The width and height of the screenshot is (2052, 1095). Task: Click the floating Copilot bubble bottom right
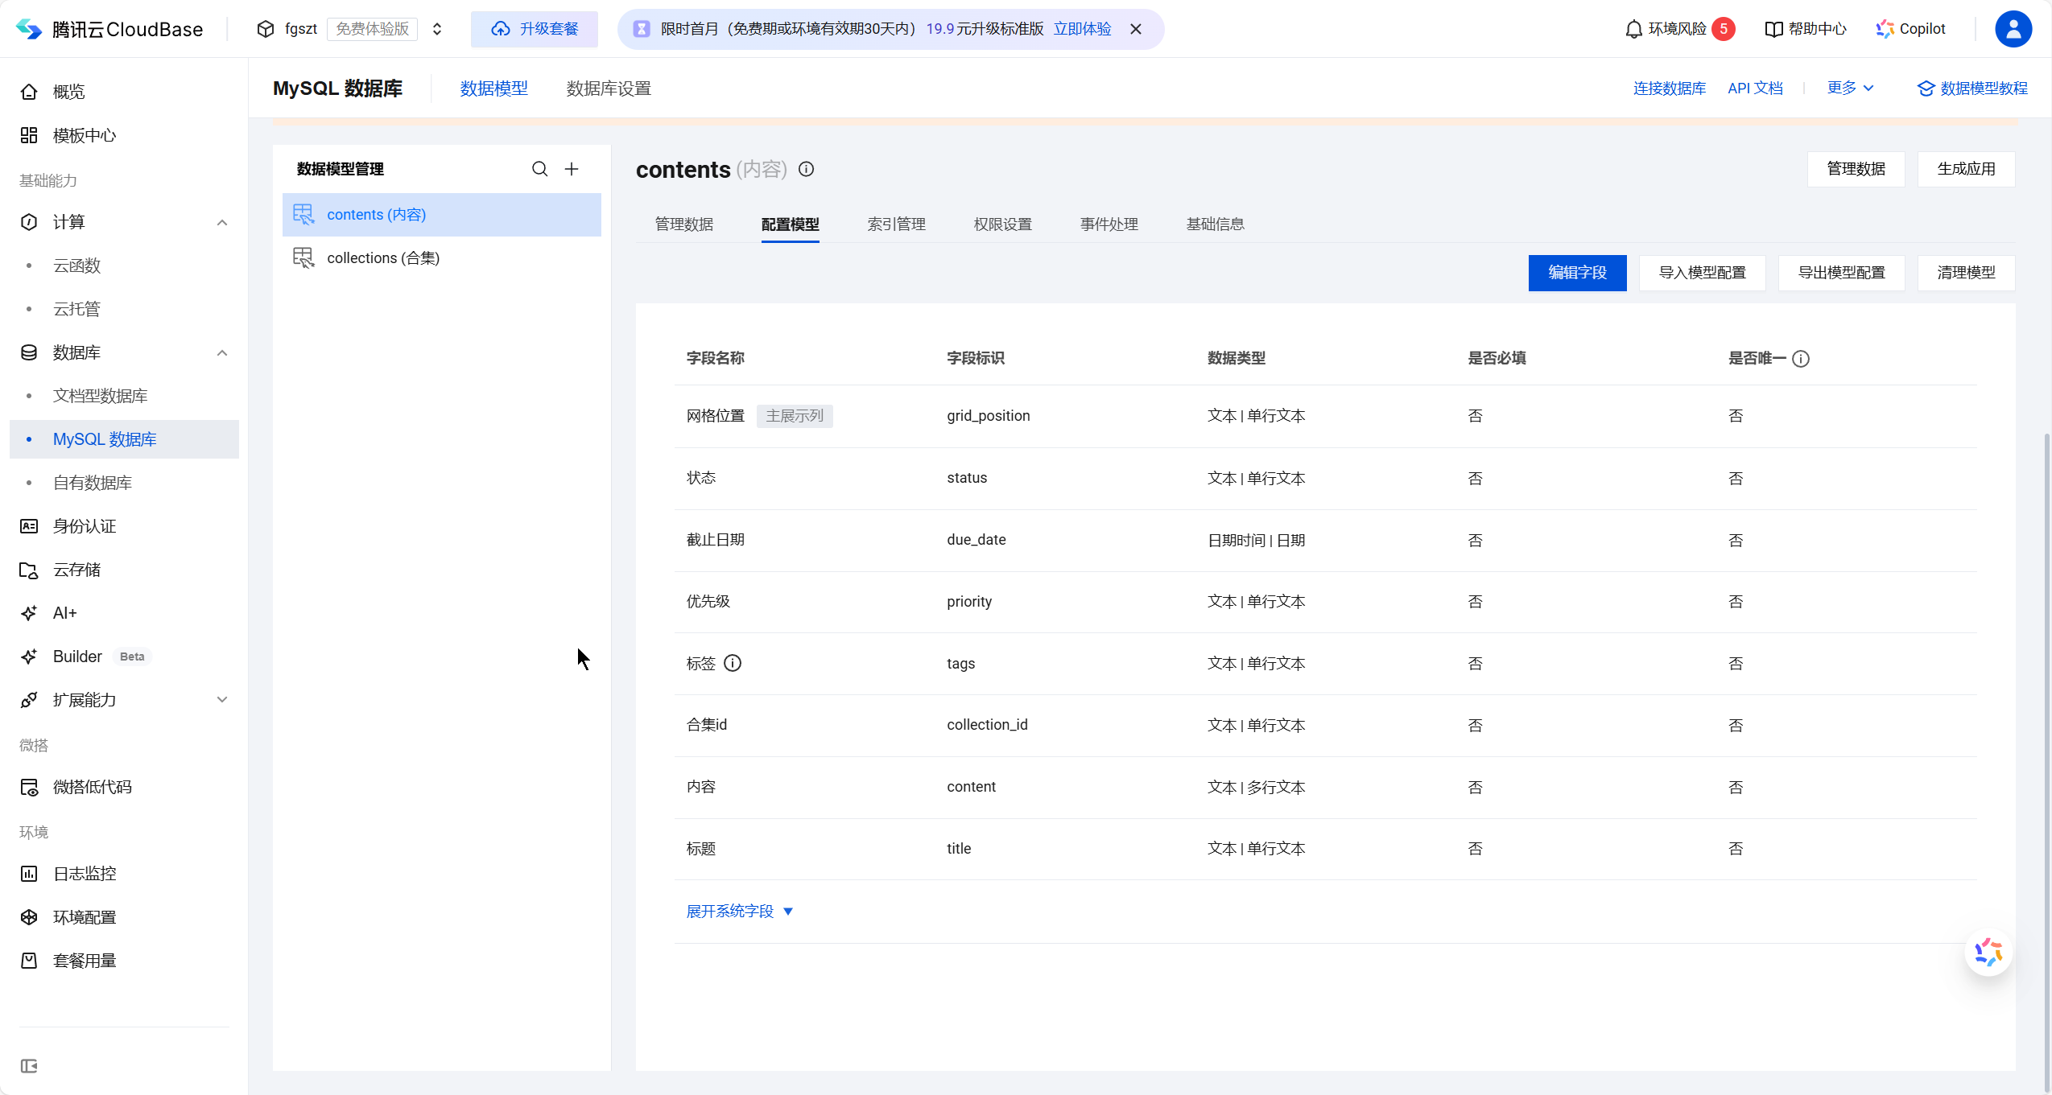click(1988, 952)
